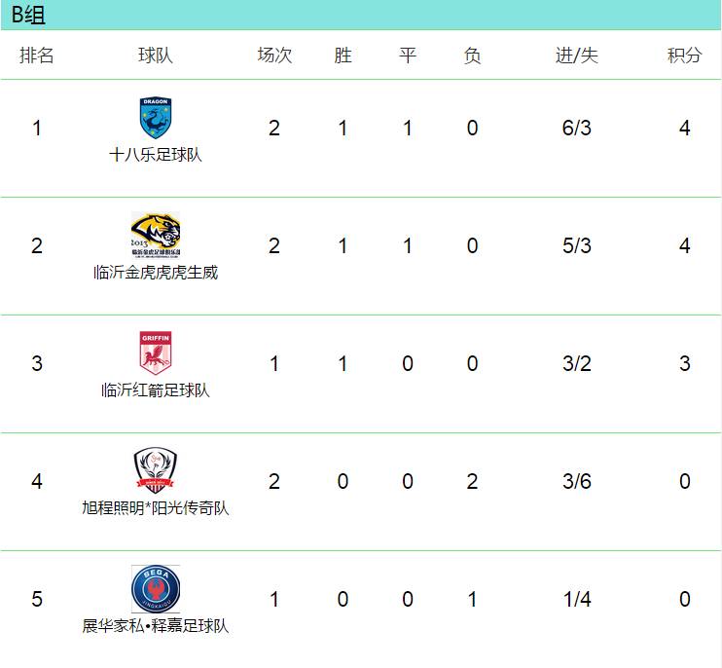Click the round blue Sega team logo
This screenshot has height=668, width=722.
(156, 588)
